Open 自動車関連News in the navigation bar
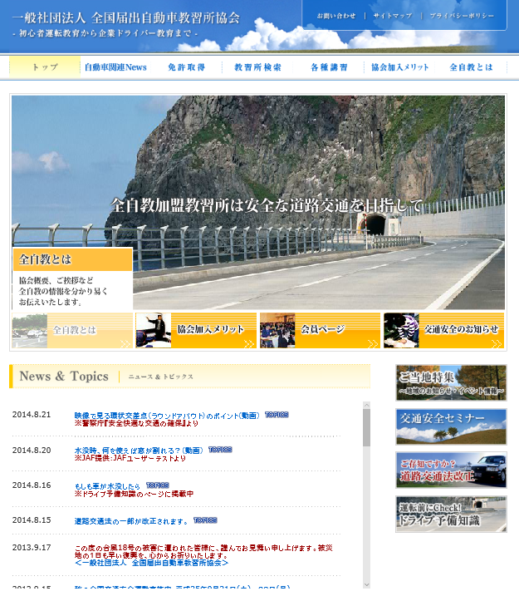This screenshot has height=596, width=519. click(x=115, y=67)
